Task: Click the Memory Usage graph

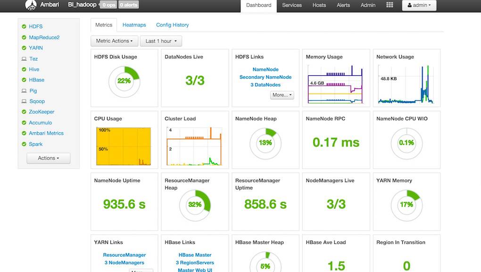Action: (336, 84)
